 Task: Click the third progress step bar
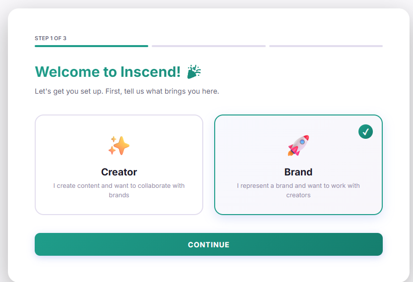326,46
